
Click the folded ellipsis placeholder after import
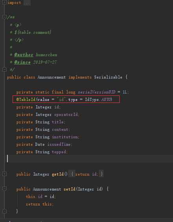27,2
